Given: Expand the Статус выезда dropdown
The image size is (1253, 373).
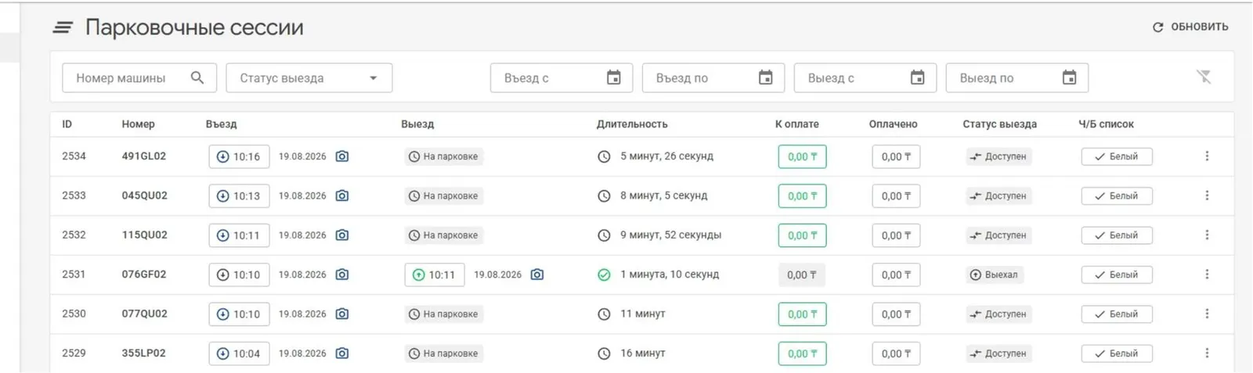Looking at the screenshot, I should point(309,78).
